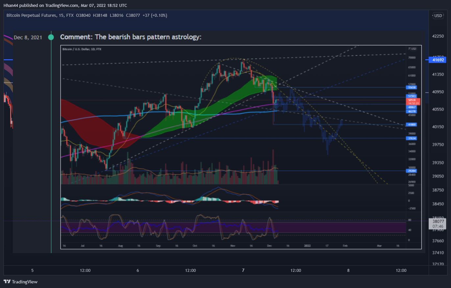Click the 'Bitcoin Perpetual Futures, 15, FTX' symbol label
Image resolution: width=451 pixels, height=288 pixels.
pos(40,15)
